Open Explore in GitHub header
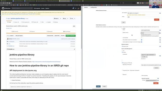Screen dimensions: 162x91 pyautogui.click(x=47, y=8)
